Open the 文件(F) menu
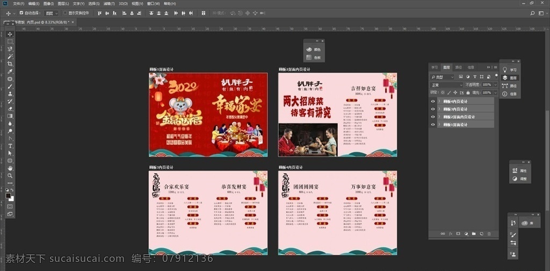The height and width of the screenshot is (271, 550). [x=19, y=4]
